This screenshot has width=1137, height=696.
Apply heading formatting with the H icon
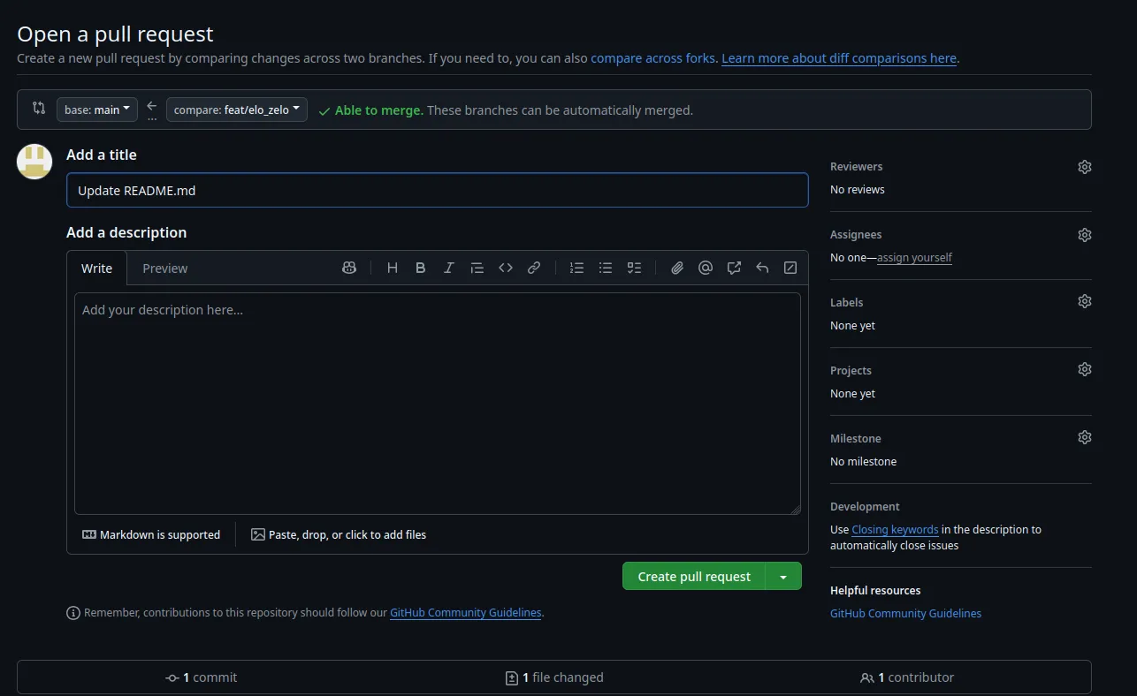(x=392, y=268)
